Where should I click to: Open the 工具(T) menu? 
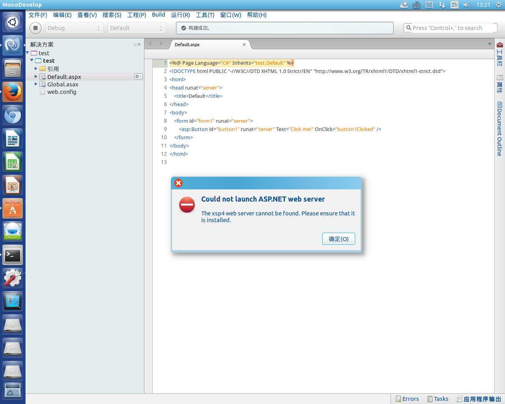[205, 15]
